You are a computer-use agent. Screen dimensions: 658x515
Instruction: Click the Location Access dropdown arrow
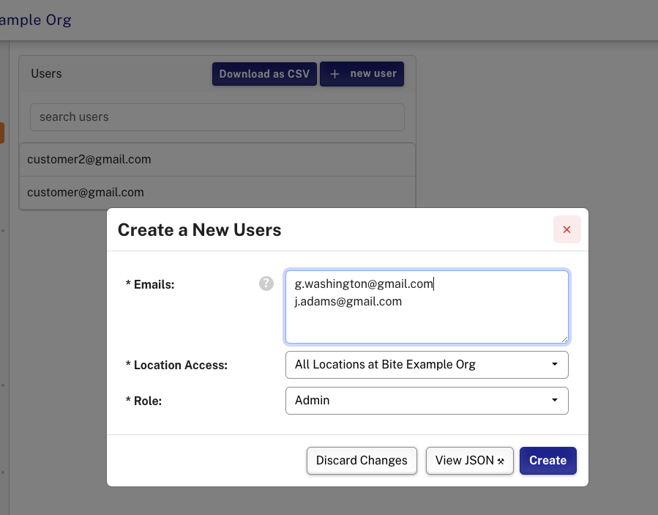click(x=554, y=364)
